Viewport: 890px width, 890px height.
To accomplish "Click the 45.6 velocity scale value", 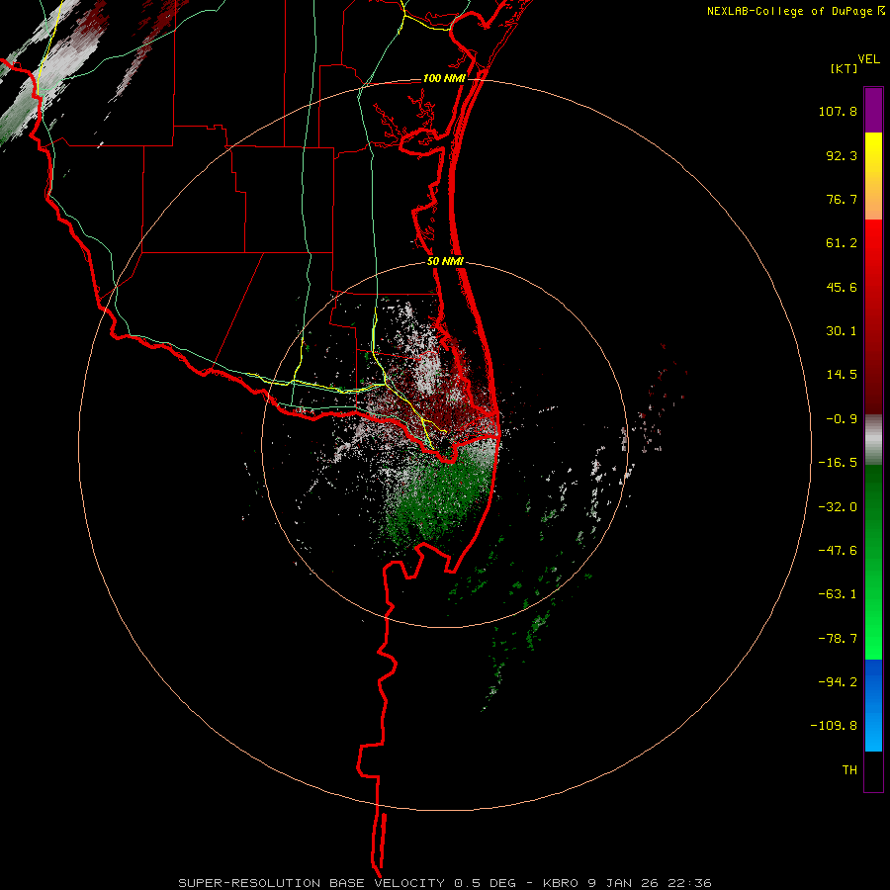I will point(842,287).
